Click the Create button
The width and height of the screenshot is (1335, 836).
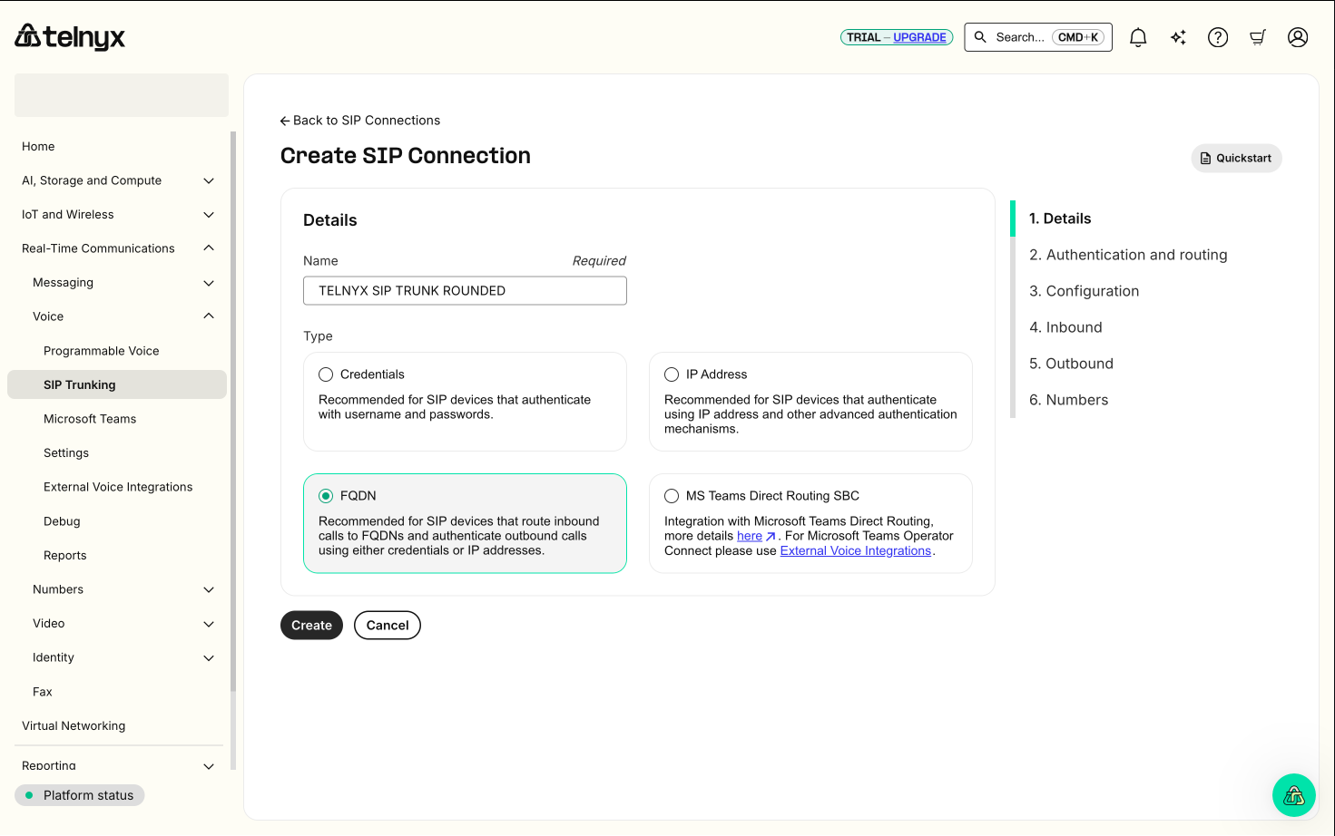pos(311,626)
